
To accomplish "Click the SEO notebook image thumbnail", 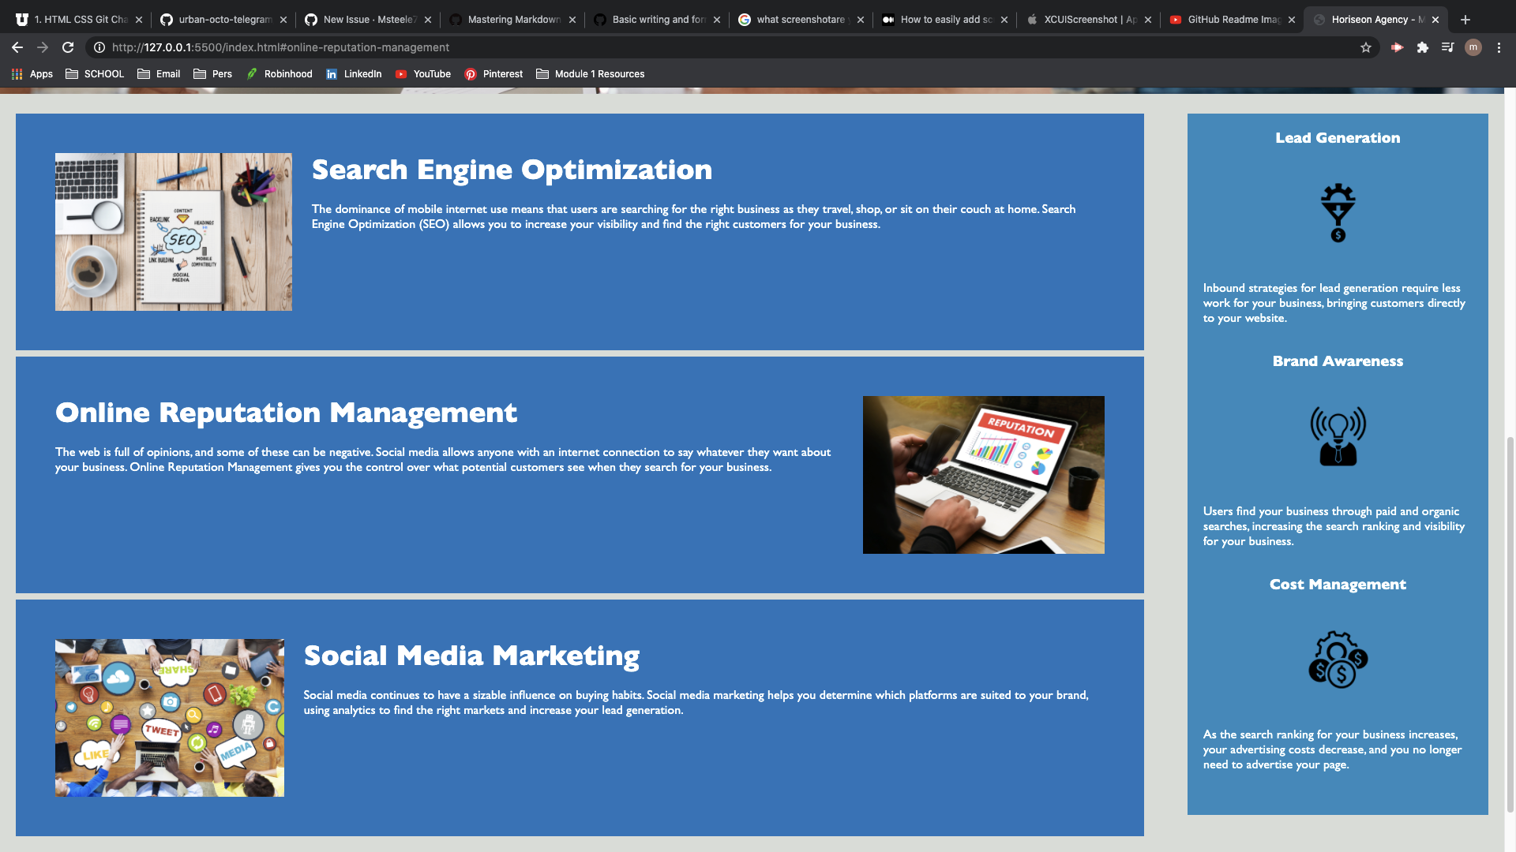I will click(x=174, y=232).
